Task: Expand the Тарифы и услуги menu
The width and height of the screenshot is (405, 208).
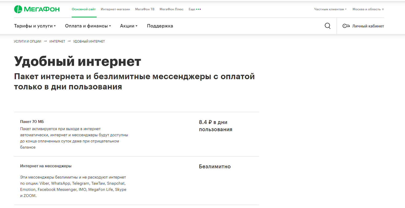Action: coord(35,26)
